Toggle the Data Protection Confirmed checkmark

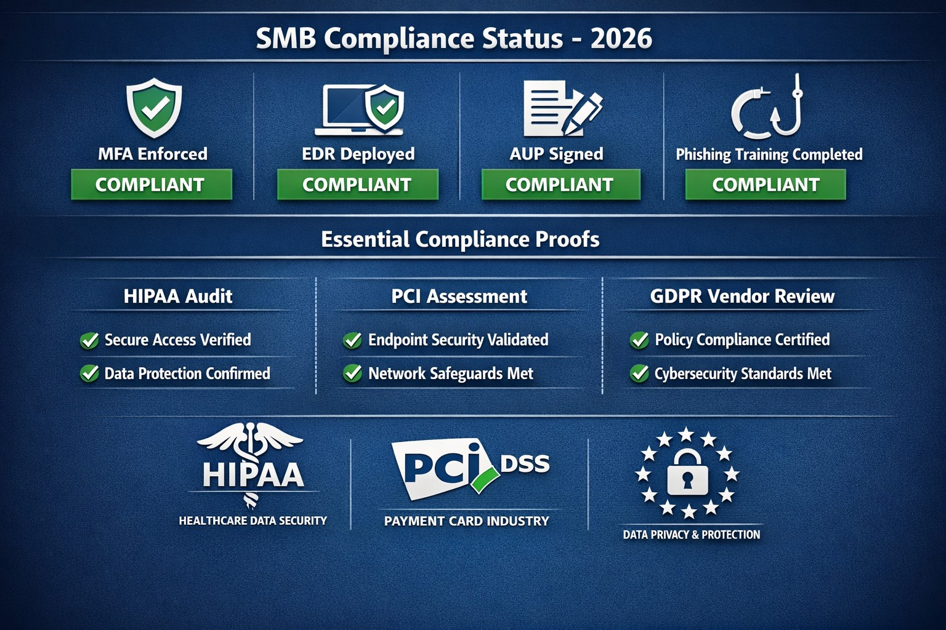coord(90,373)
